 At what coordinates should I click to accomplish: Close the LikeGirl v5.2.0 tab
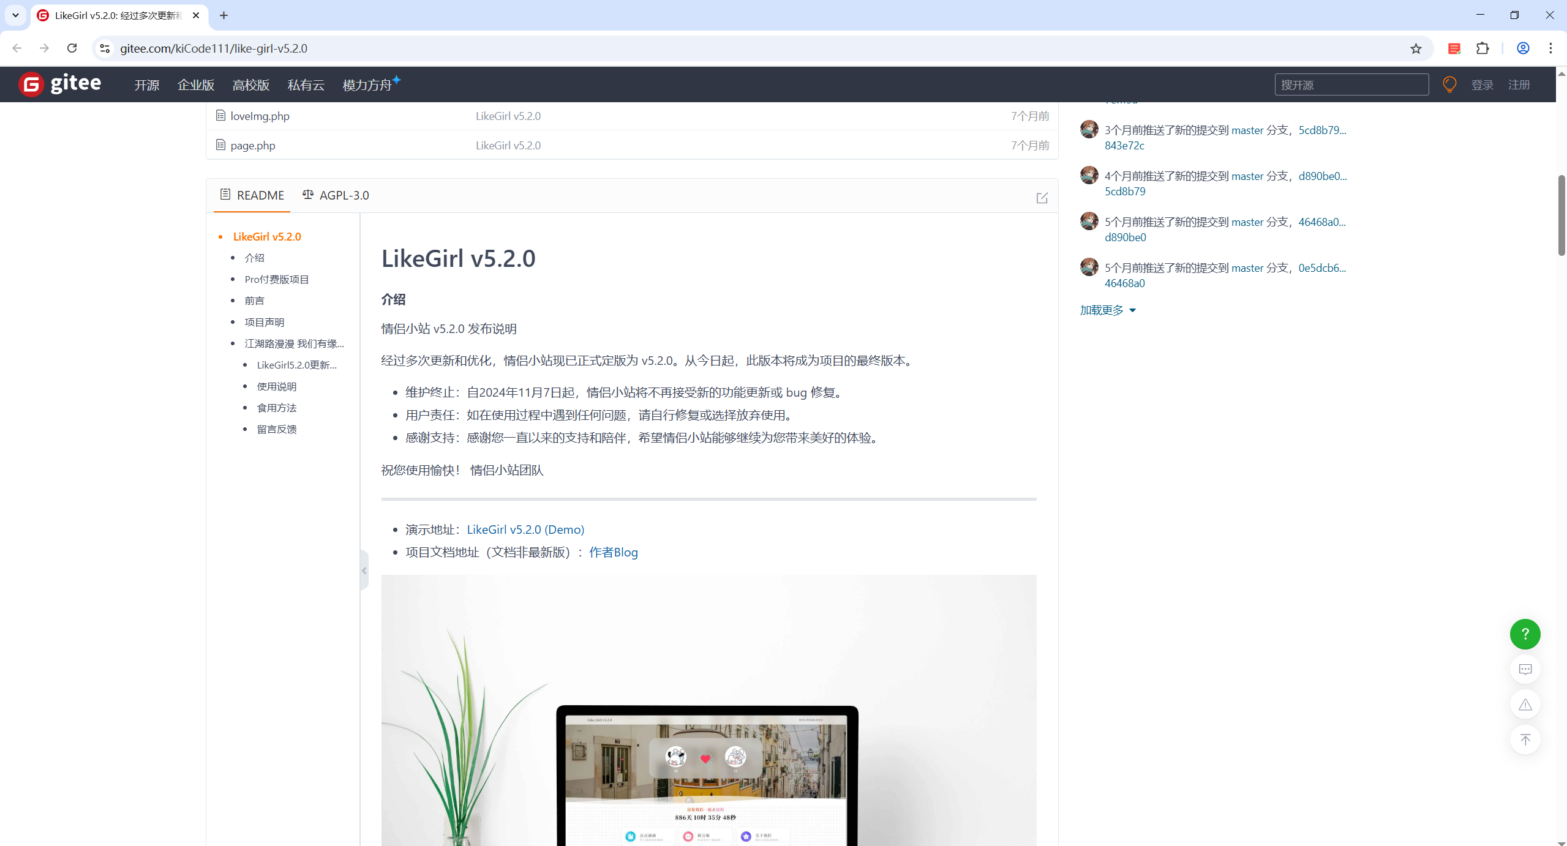point(196,15)
